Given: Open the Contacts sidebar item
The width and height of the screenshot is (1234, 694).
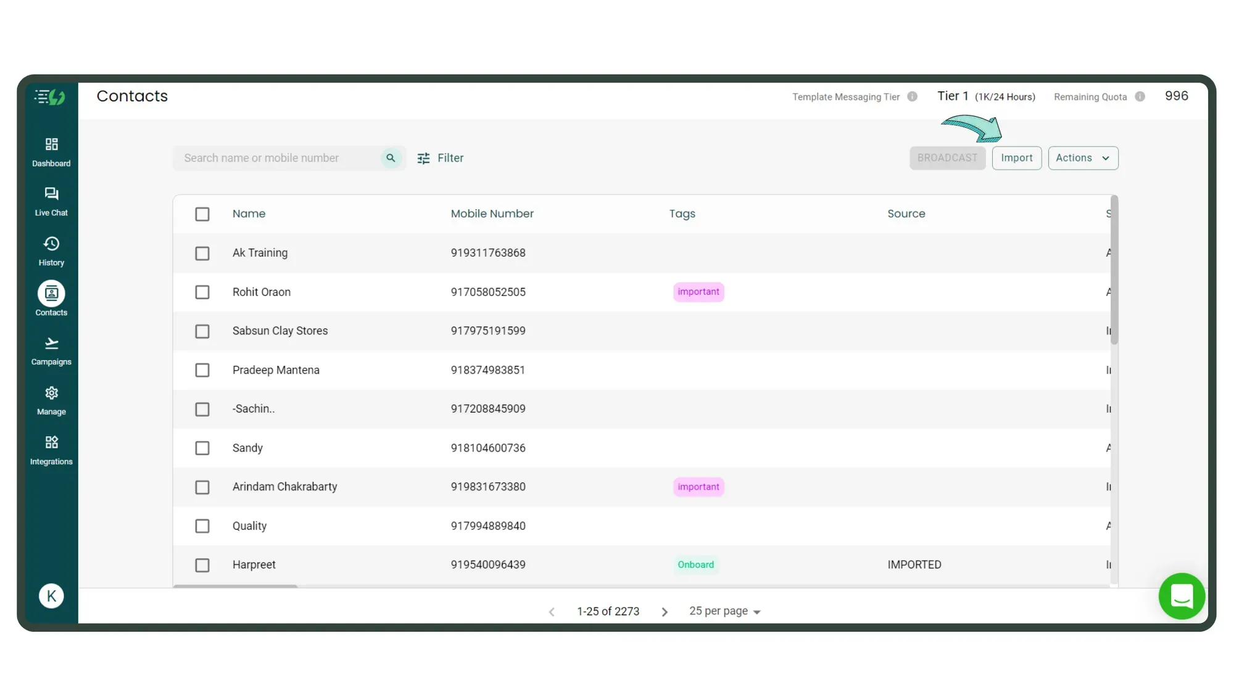Looking at the screenshot, I should click(51, 294).
